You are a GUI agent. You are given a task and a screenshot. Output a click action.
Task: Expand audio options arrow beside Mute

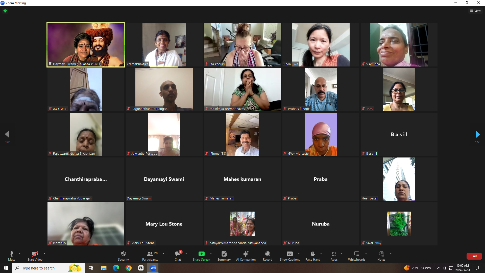click(x=20, y=254)
